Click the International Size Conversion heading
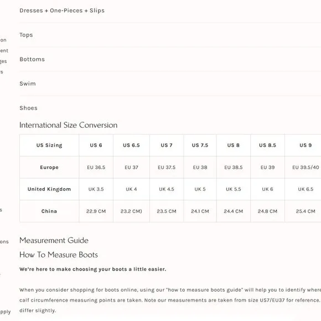 (x=69, y=125)
